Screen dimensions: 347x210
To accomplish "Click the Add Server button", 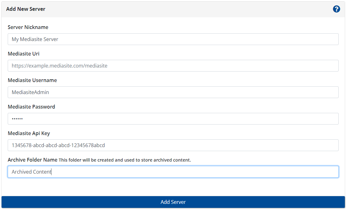I will (173, 202).
